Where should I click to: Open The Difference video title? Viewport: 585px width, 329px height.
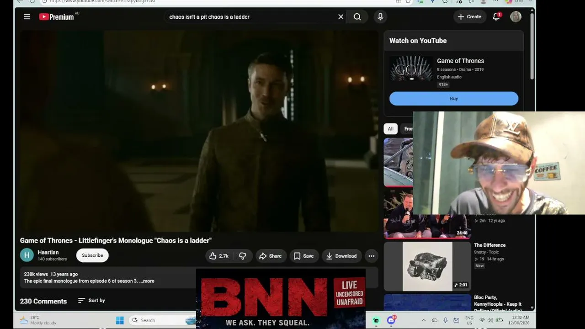coord(489,245)
